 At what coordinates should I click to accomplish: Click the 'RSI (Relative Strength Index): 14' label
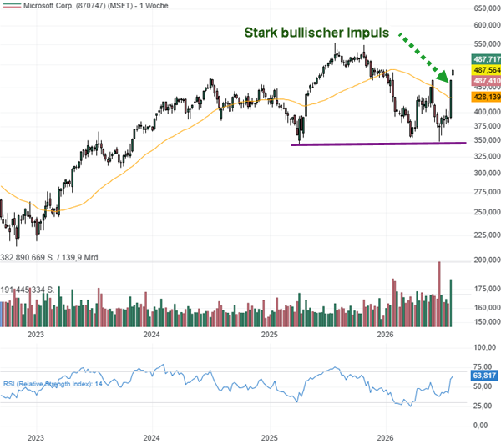53,384
